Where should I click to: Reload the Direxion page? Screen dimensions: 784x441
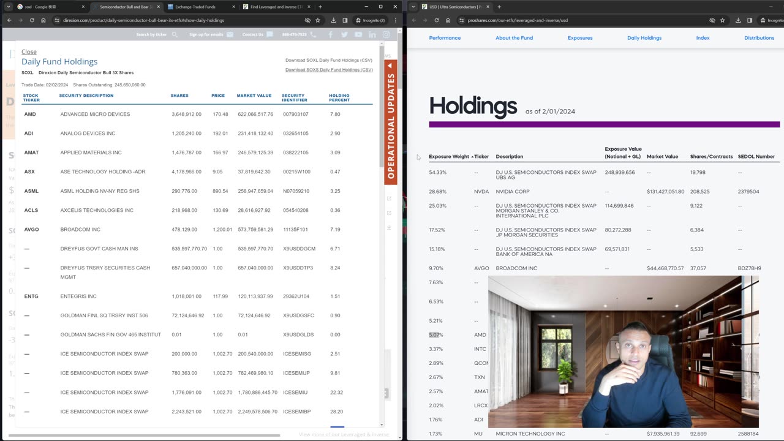(32, 20)
